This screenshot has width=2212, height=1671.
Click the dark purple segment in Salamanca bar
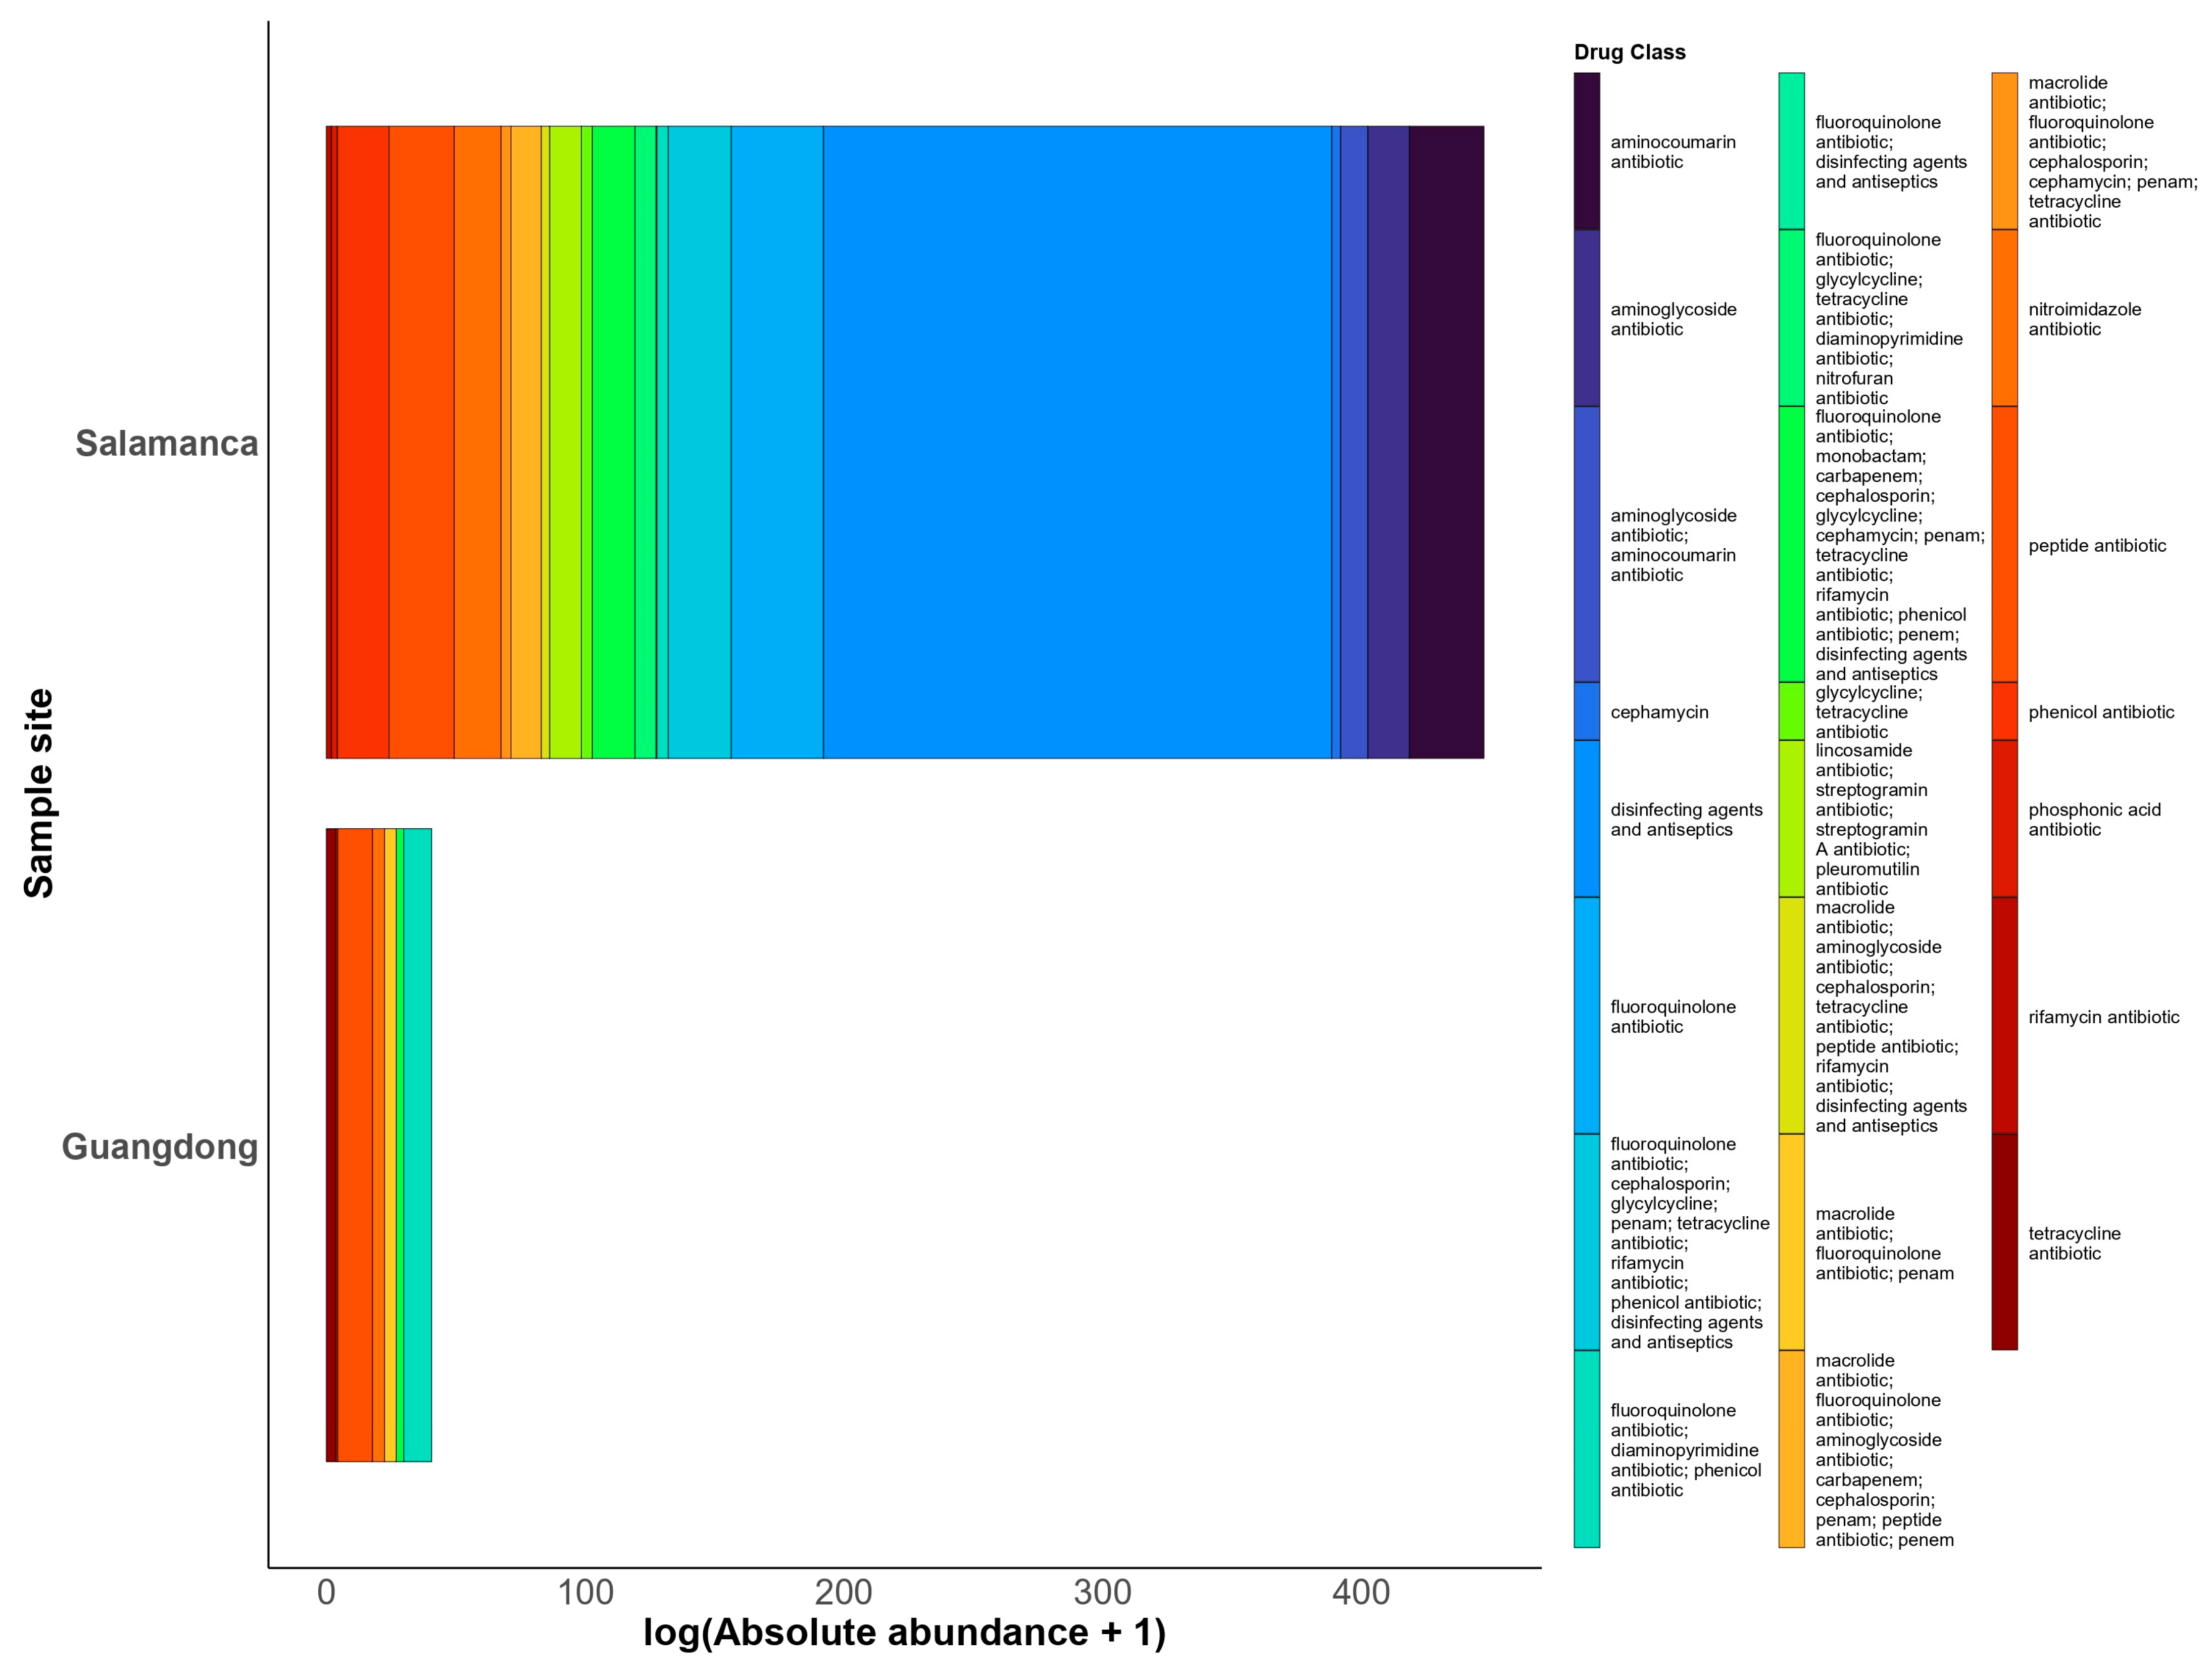click(x=1445, y=442)
